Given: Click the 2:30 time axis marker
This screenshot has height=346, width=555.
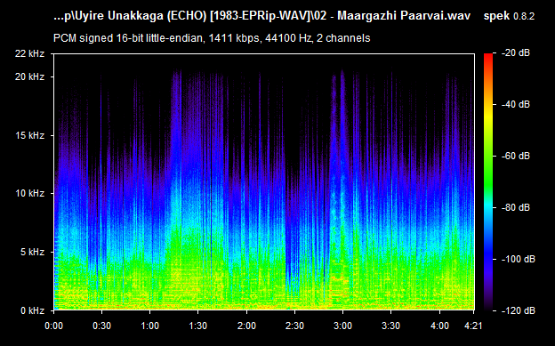Looking at the screenshot, I should pos(295,326).
